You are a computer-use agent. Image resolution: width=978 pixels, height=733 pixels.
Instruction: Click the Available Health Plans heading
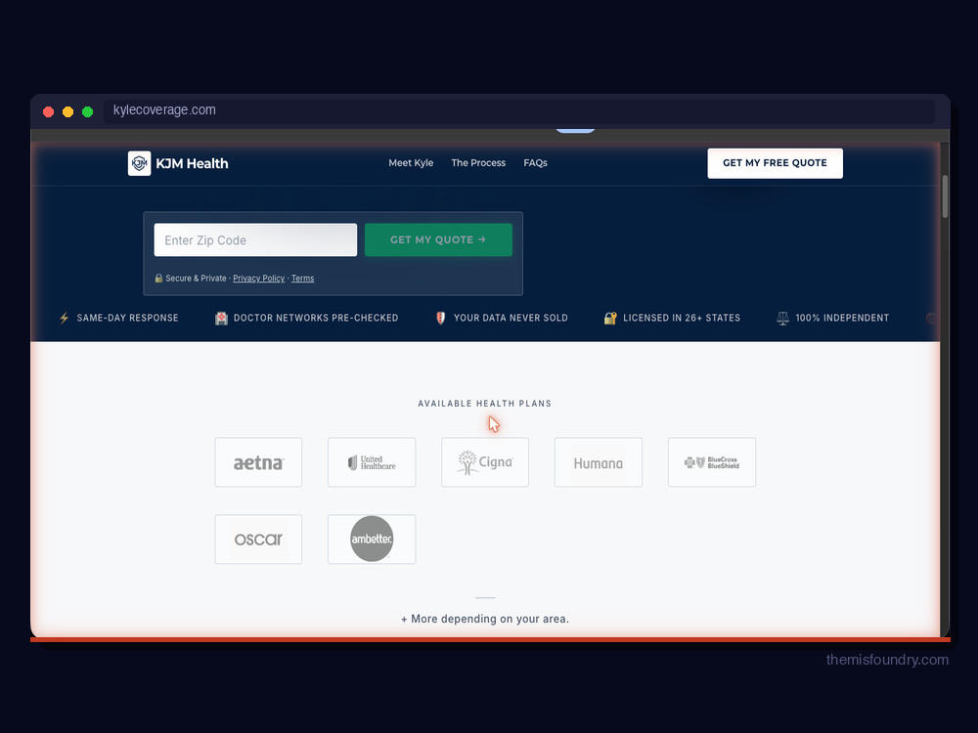[x=485, y=404]
